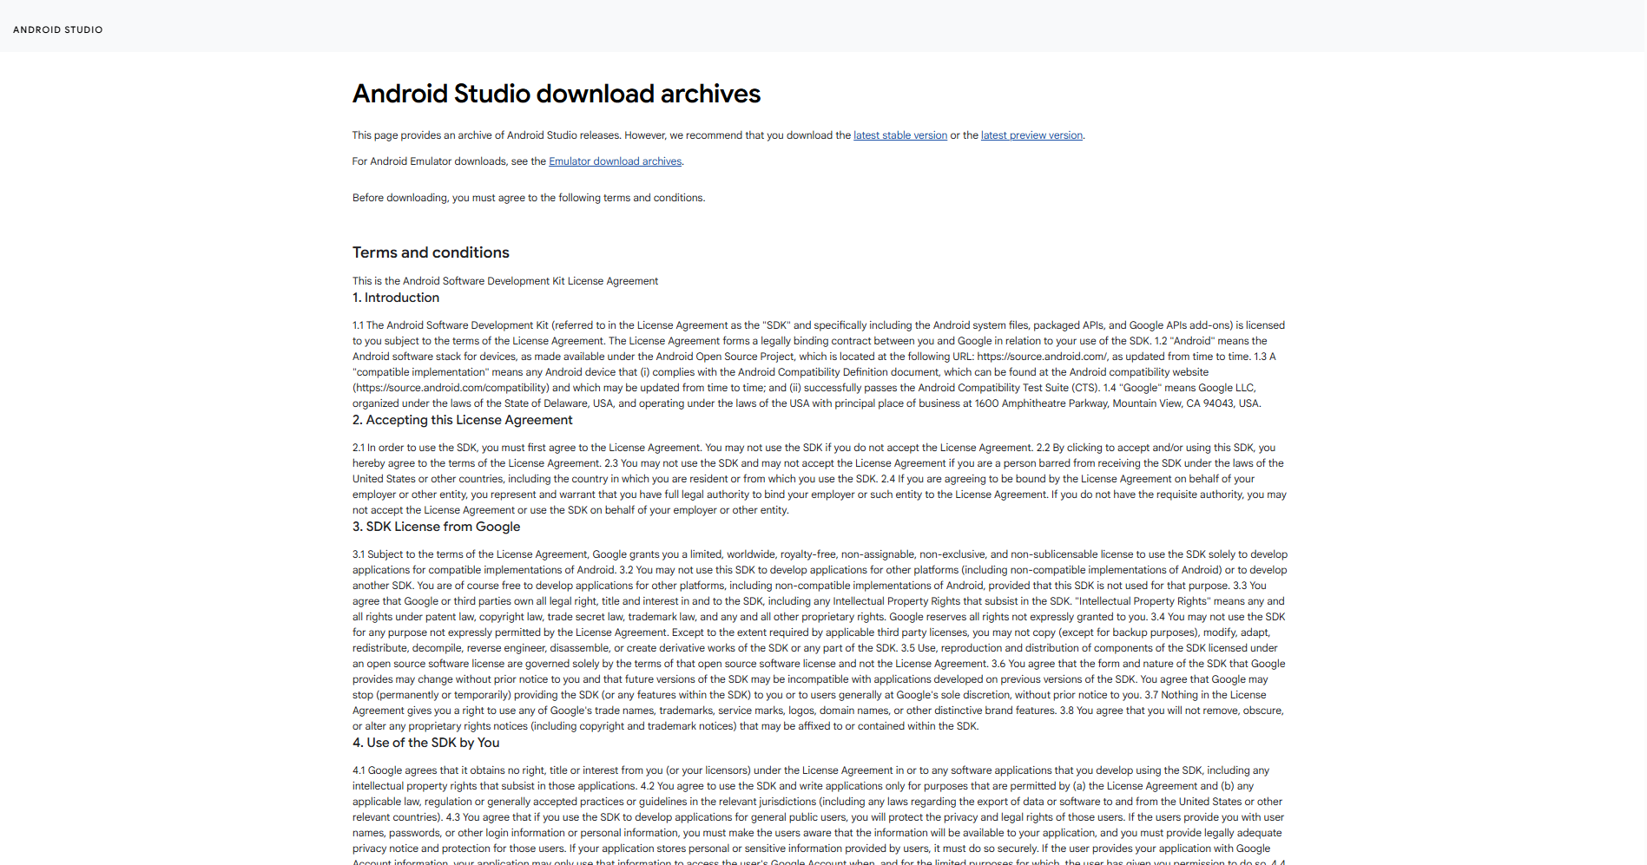The width and height of the screenshot is (1647, 865).
Task: Click the Terms and conditions heading
Action: click(x=431, y=252)
